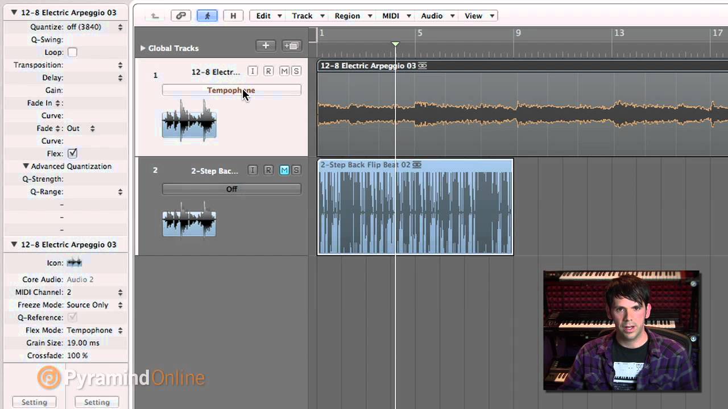Toggle Record enable on track 1
Screen dimensions: 728x409
[x=268, y=71]
